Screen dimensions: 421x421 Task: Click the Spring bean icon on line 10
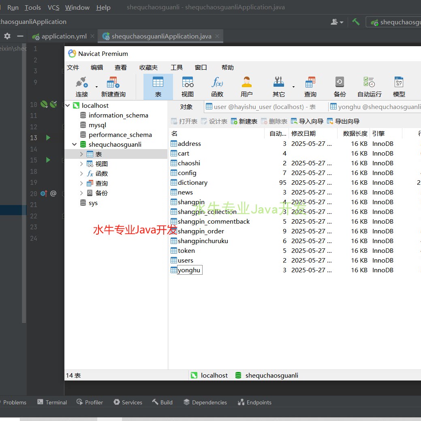(44, 104)
